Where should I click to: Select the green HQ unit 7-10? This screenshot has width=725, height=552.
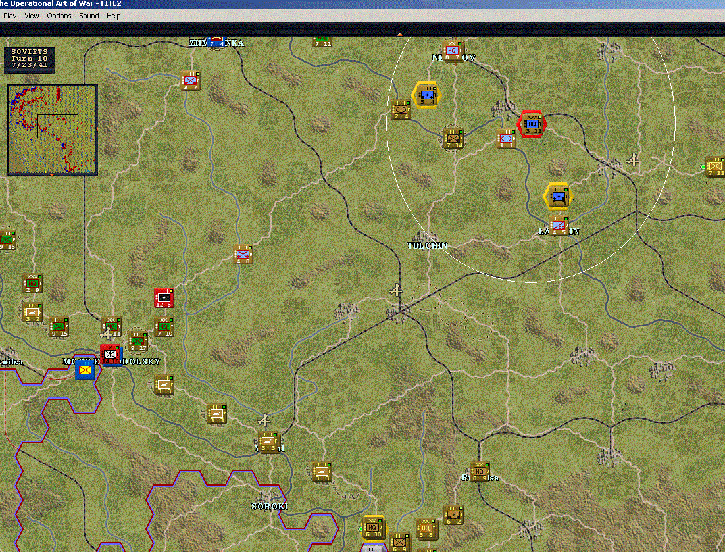pyautogui.click(x=164, y=326)
